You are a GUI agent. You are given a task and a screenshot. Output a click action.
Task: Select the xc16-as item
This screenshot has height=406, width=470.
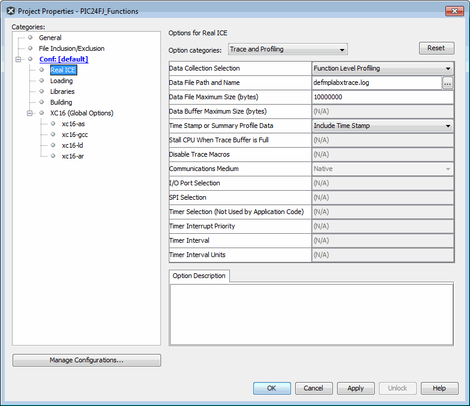73,124
